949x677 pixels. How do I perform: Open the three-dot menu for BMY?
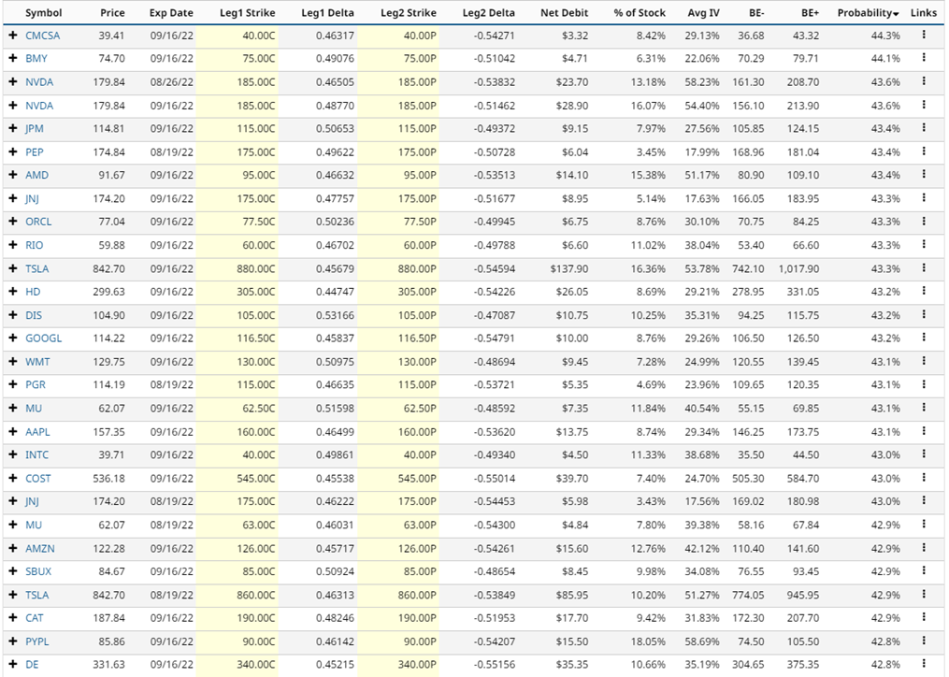click(924, 58)
